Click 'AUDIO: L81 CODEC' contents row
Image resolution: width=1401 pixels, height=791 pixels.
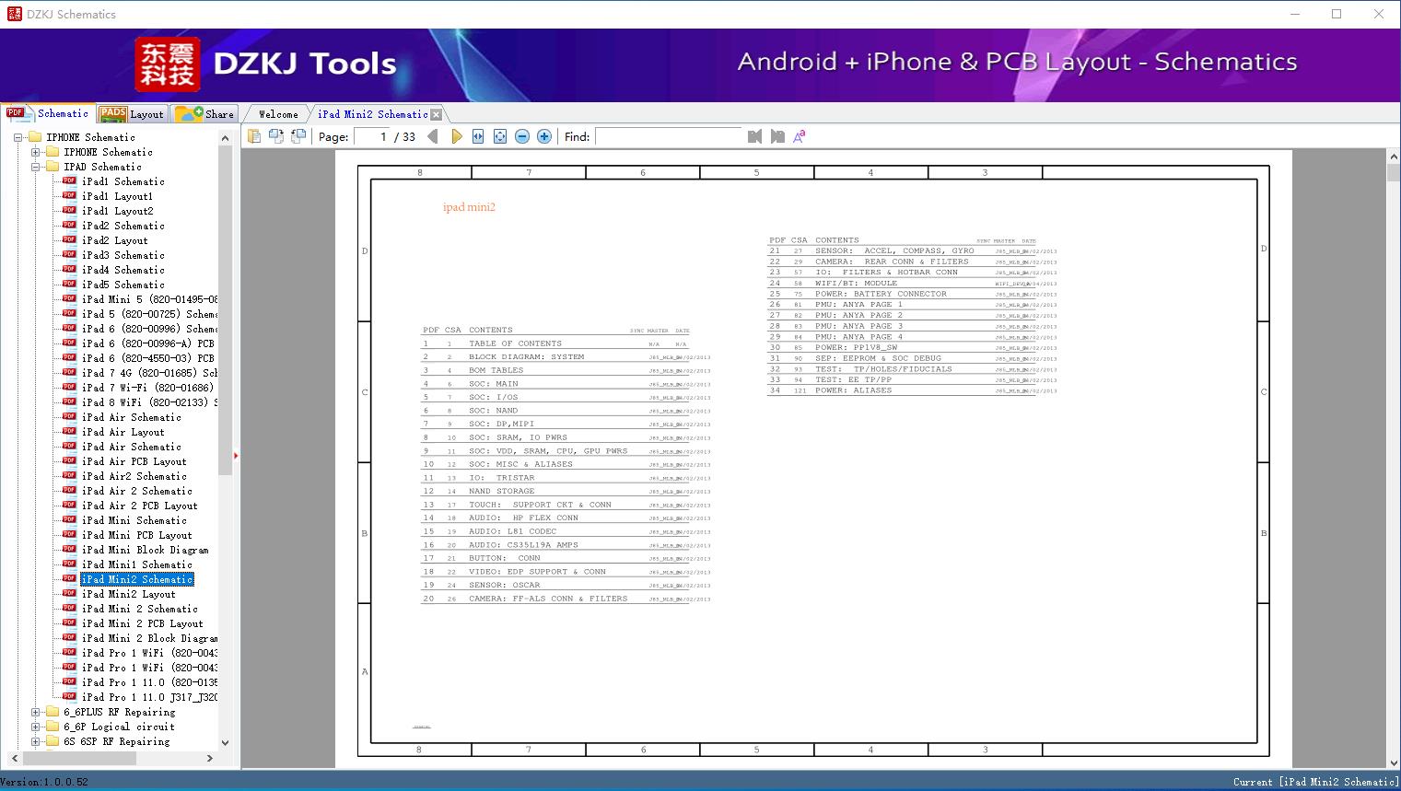pos(566,531)
